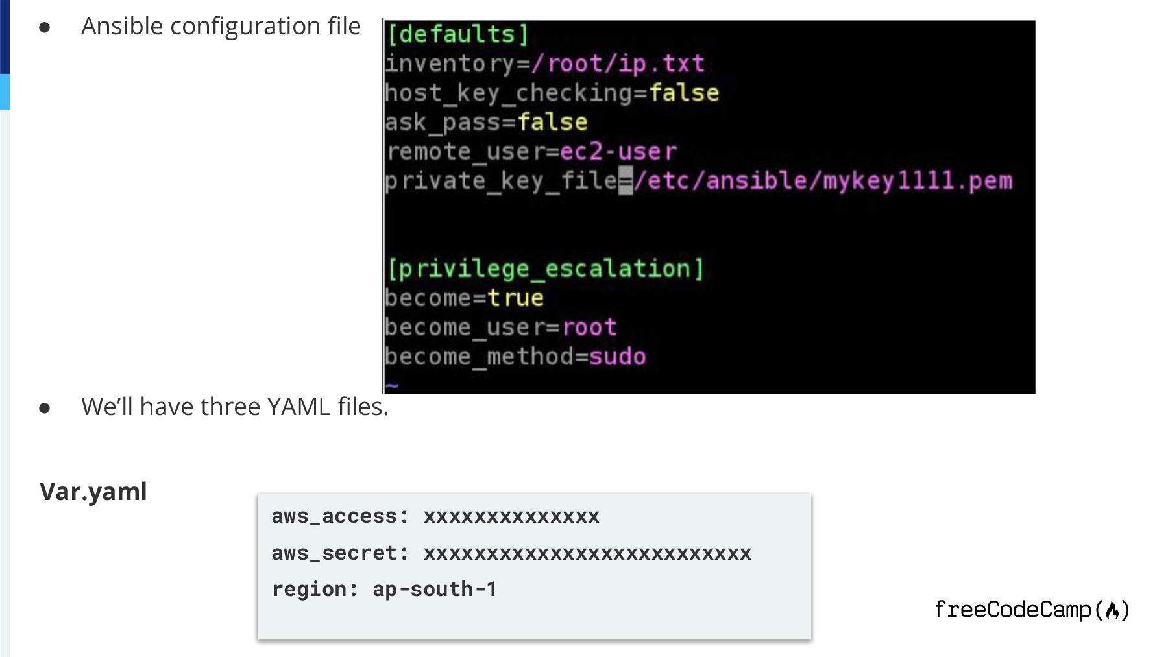Click the [defaults] section header in terminal
This screenshot has height=657, width=1168.
tap(458, 34)
